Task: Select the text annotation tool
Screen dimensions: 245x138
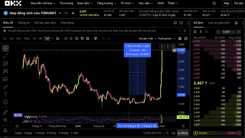Action: click(x=5, y=94)
